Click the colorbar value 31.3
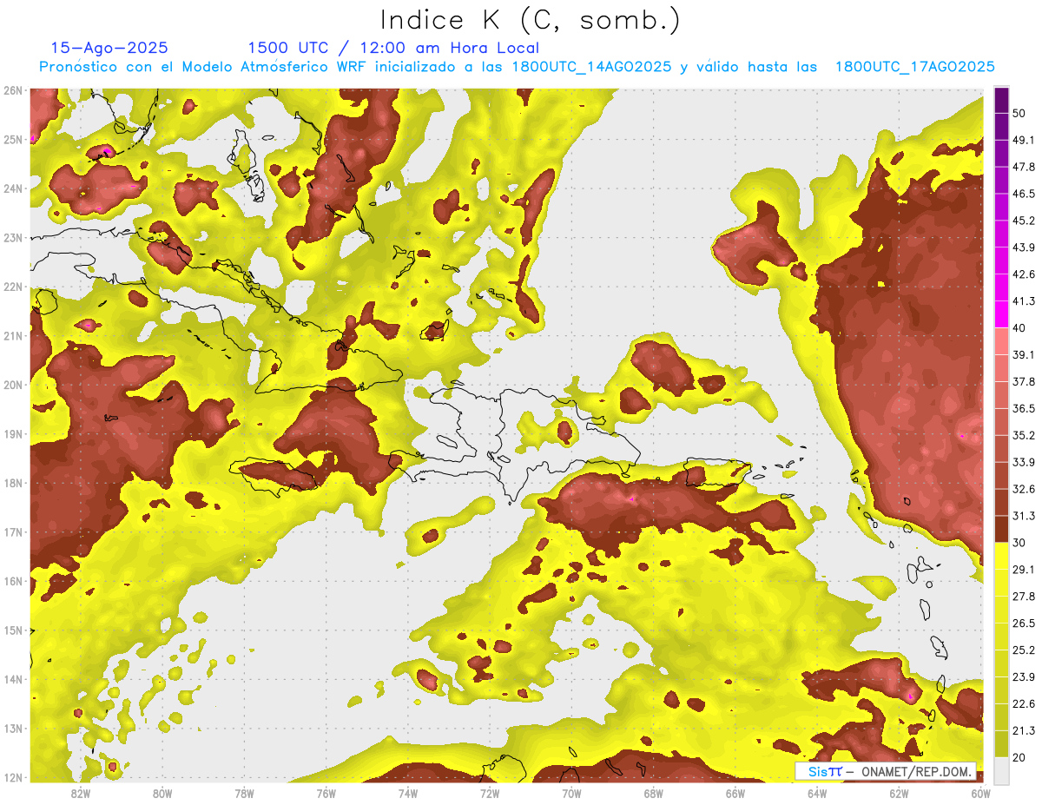This screenshot has width=1042, height=805. [x=1023, y=516]
